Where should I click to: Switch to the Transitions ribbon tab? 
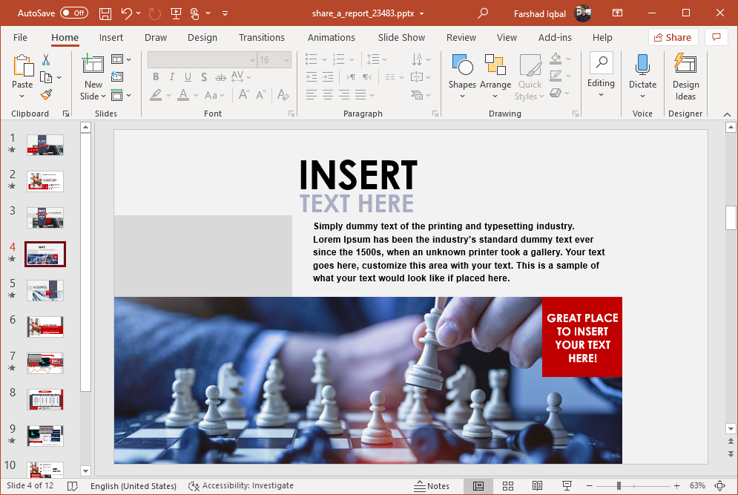point(262,37)
